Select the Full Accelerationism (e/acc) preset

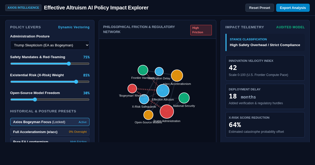point(50,132)
